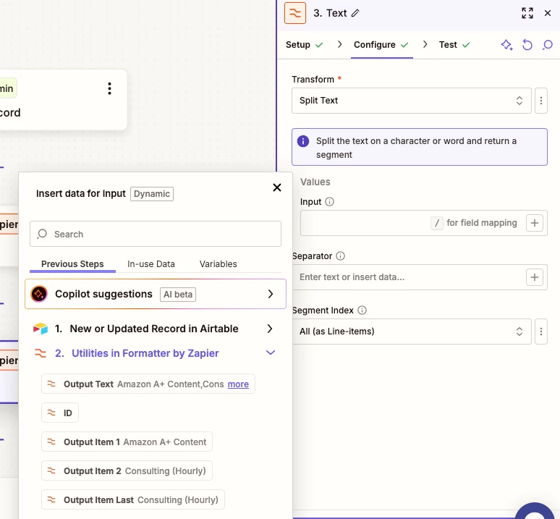Click the Formatter step icon beside '3. Text'
Image resolution: width=560 pixels, height=519 pixels.
tap(295, 13)
